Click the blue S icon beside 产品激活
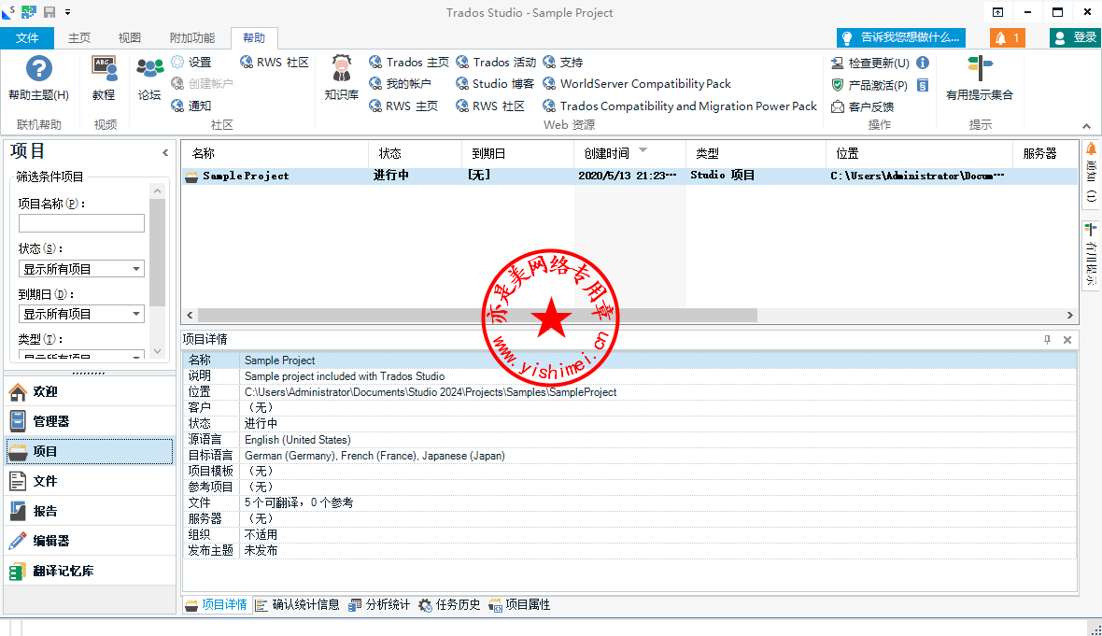The width and height of the screenshot is (1102, 636). [923, 85]
